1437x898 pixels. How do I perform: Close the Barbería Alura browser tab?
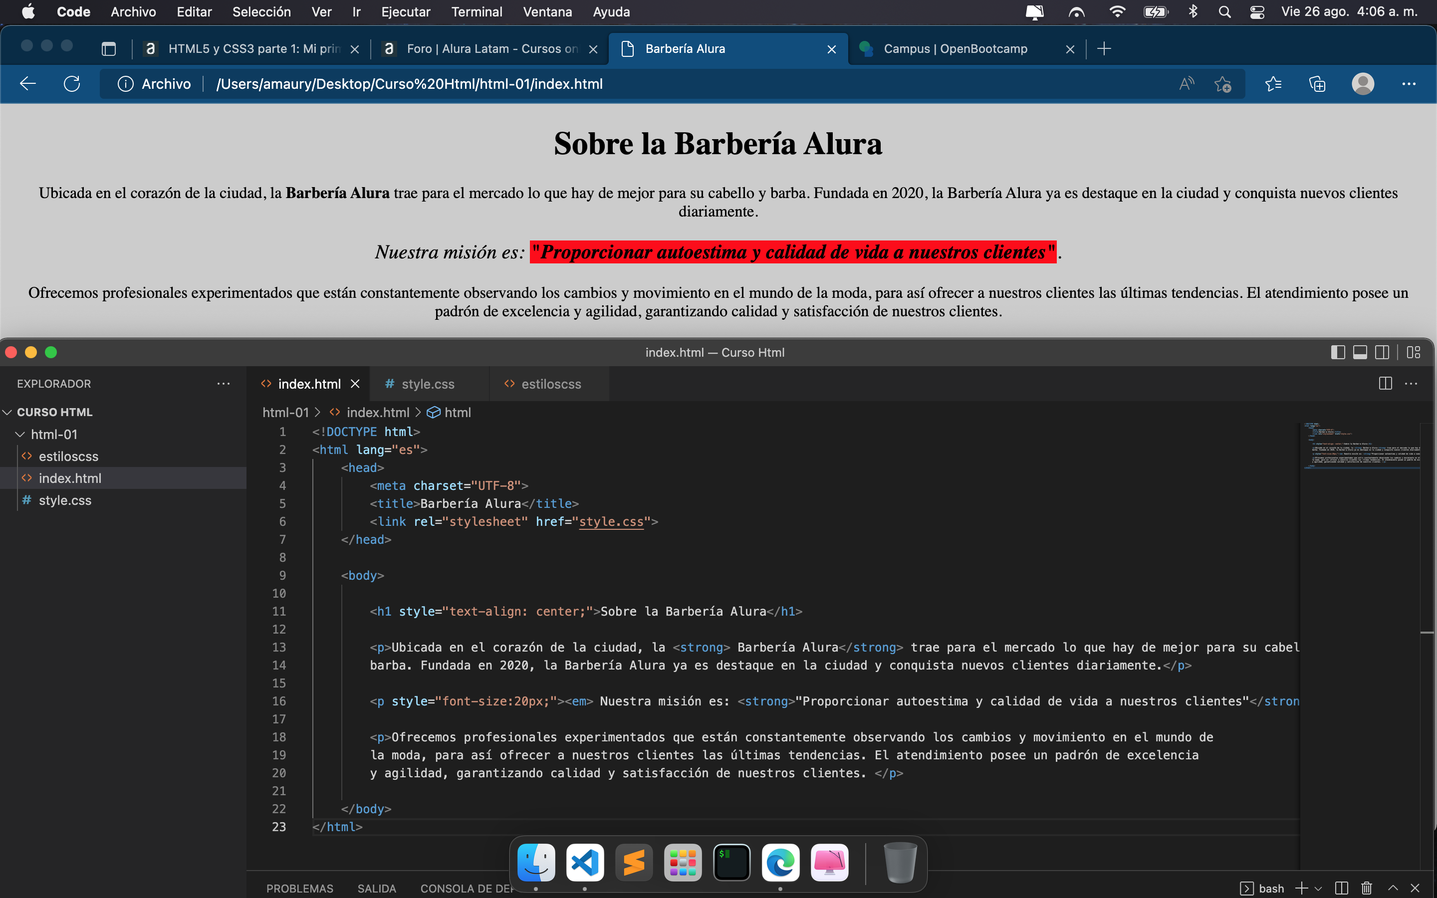[x=831, y=49]
